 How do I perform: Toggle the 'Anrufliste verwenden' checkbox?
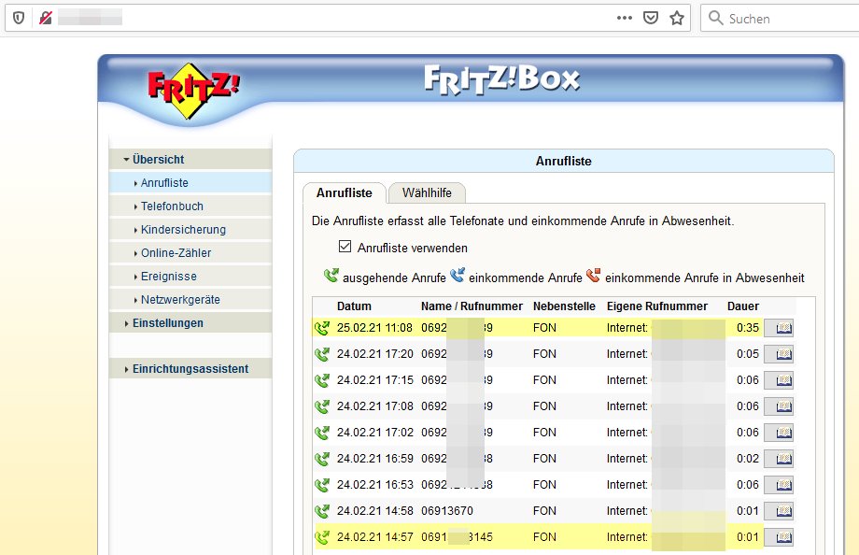345,248
